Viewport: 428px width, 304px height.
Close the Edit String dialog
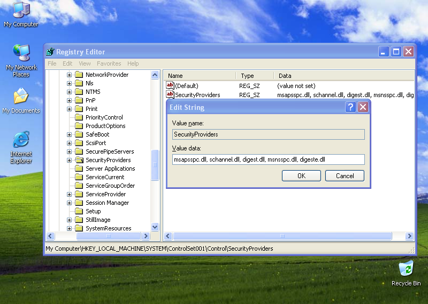[x=363, y=107]
